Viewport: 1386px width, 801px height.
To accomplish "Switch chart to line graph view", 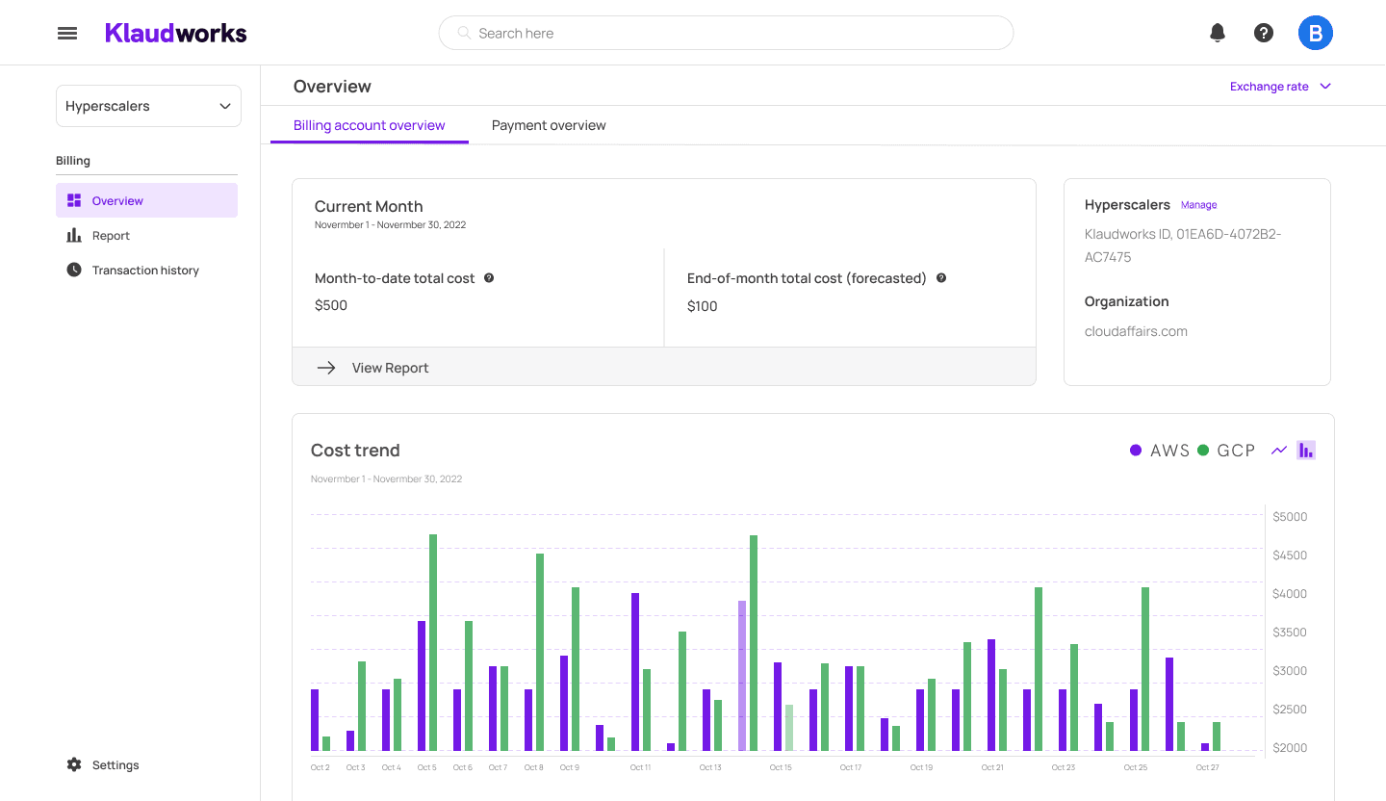I will [x=1279, y=450].
